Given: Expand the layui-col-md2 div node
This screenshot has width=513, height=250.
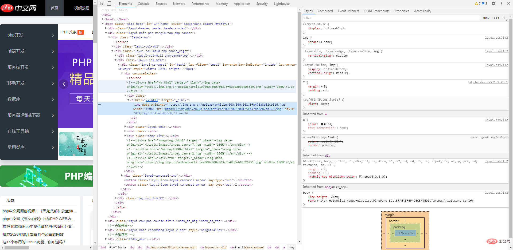Looking at the screenshot, I should tap(112, 46).
